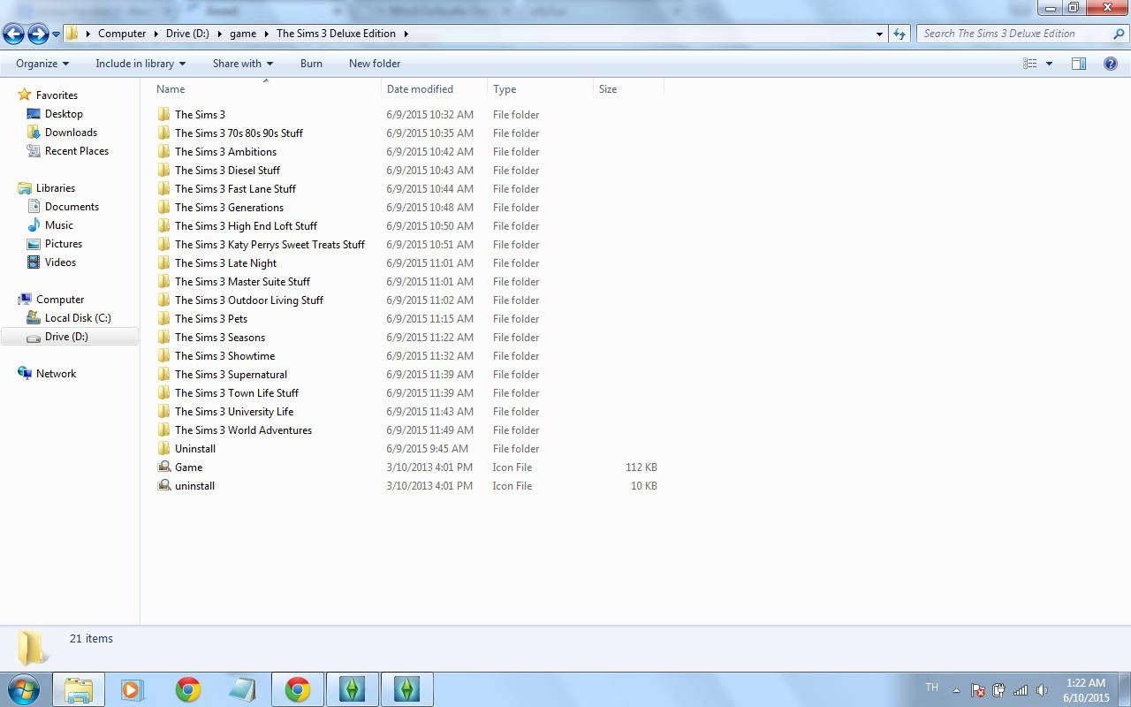The width and height of the screenshot is (1131, 707).
Task: Select game in the address breadcrumb
Action: tap(243, 34)
